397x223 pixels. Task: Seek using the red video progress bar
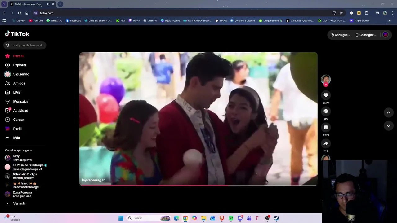[198, 186]
